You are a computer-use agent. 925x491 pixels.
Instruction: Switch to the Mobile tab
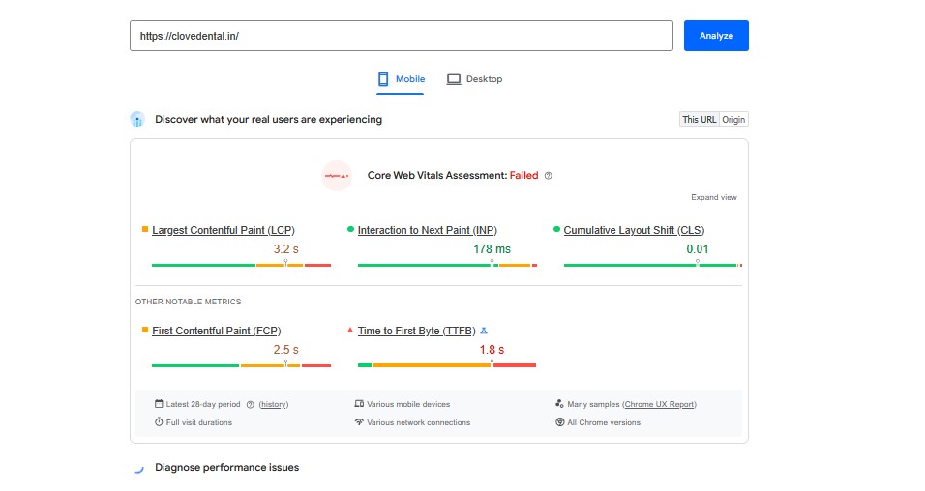(x=402, y=79)
